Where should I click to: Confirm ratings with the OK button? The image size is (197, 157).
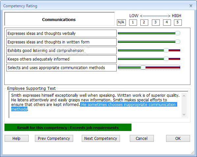[178, 139]
